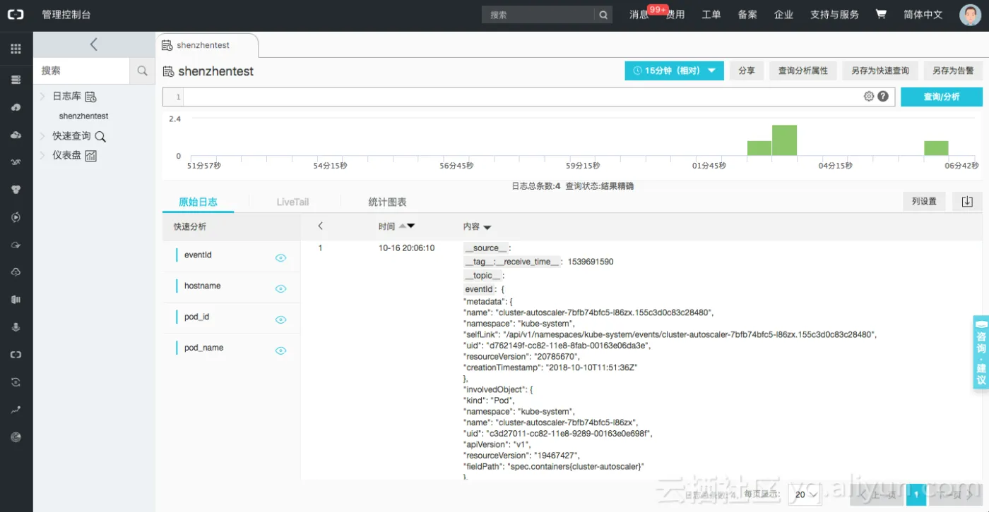Click the globe icon at bottom of left rail
Viewport: 989px width, 512px height.
click(16, 437)
